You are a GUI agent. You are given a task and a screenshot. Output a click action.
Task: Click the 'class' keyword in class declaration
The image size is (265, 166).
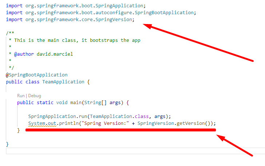click(x=33, y=82)
